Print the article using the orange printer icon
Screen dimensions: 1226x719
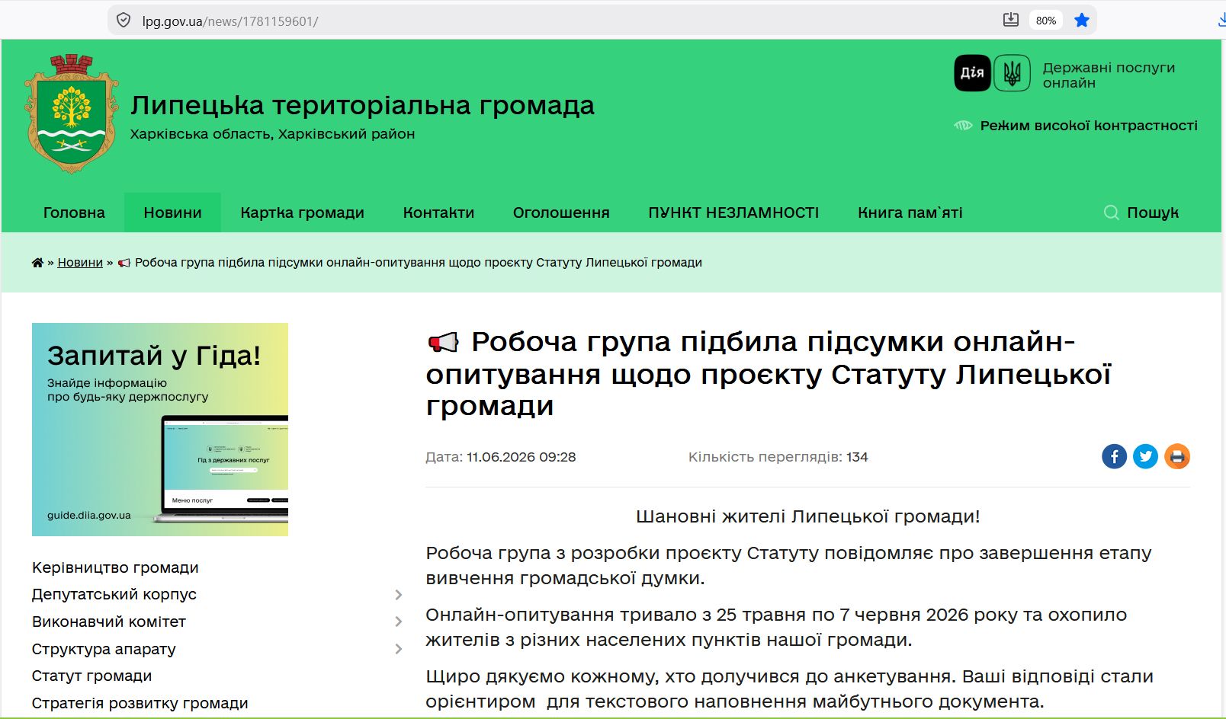coord(1177,456)
